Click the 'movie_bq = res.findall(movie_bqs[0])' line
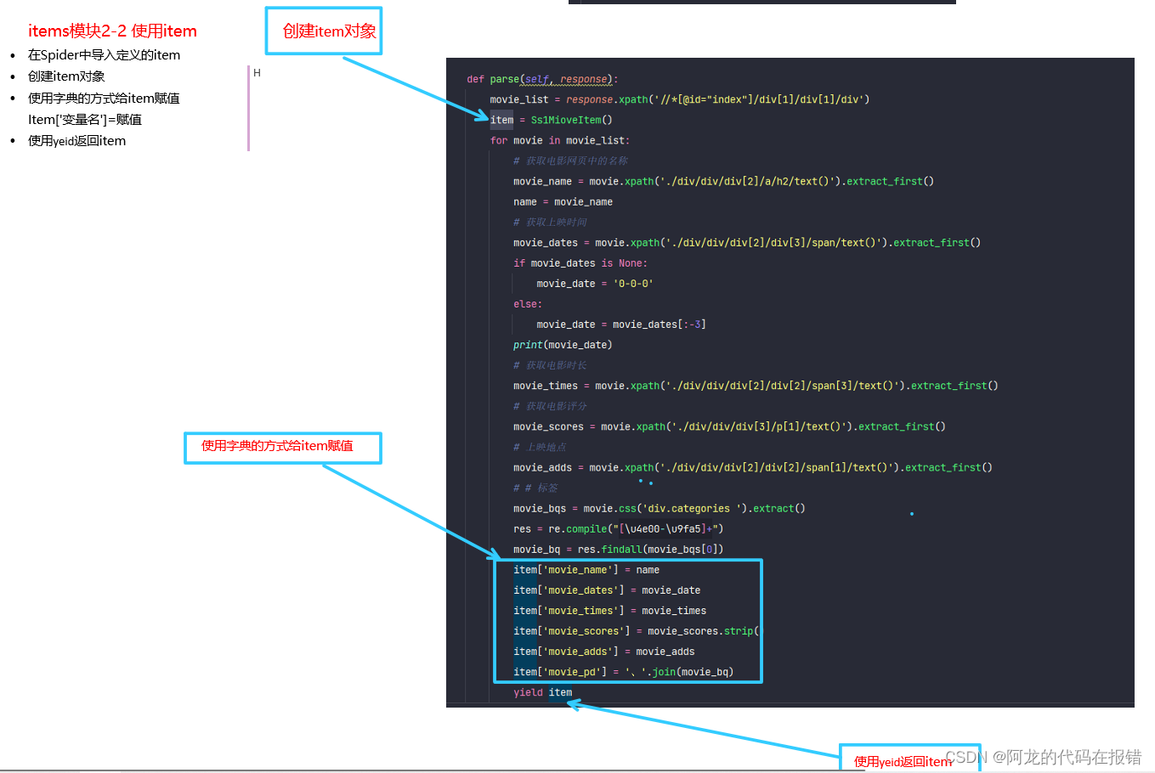Viewport: 1155px width, 773px height. pos(619,549)
